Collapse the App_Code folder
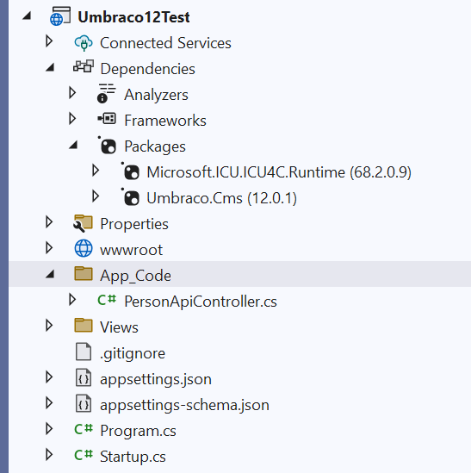 click(50, 274)
